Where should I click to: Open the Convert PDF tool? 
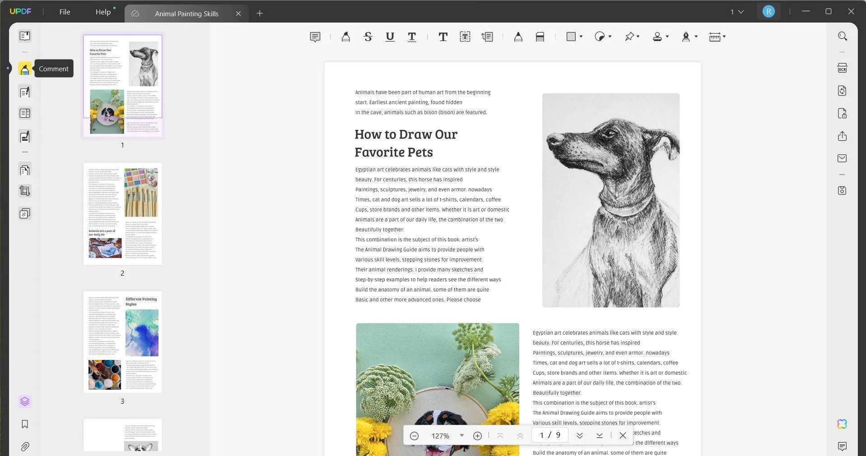(842, 91)
